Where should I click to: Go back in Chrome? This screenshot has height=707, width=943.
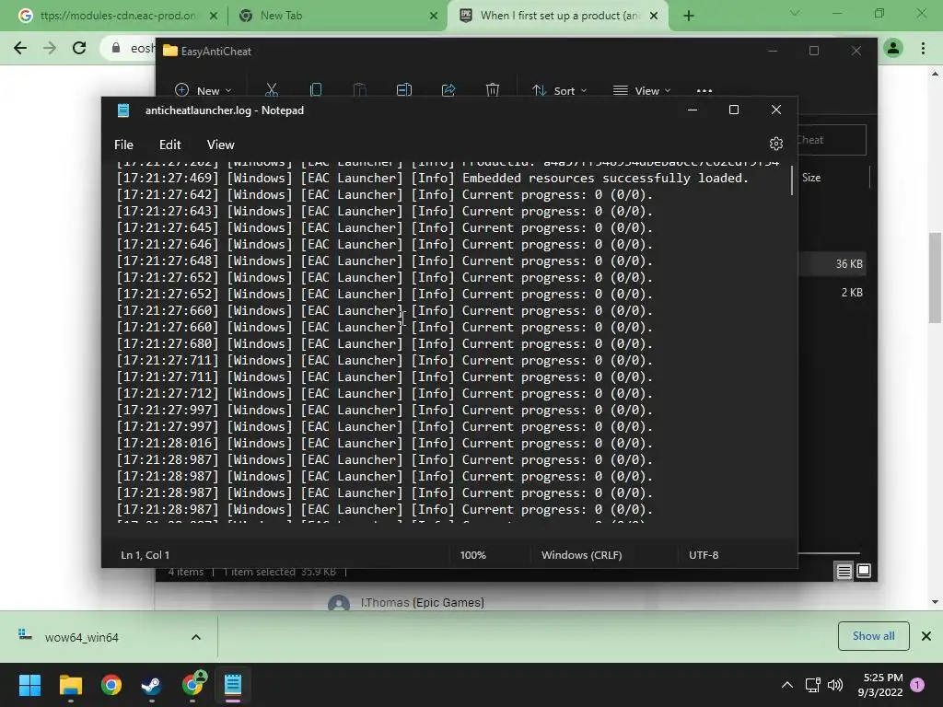(20, 48)
